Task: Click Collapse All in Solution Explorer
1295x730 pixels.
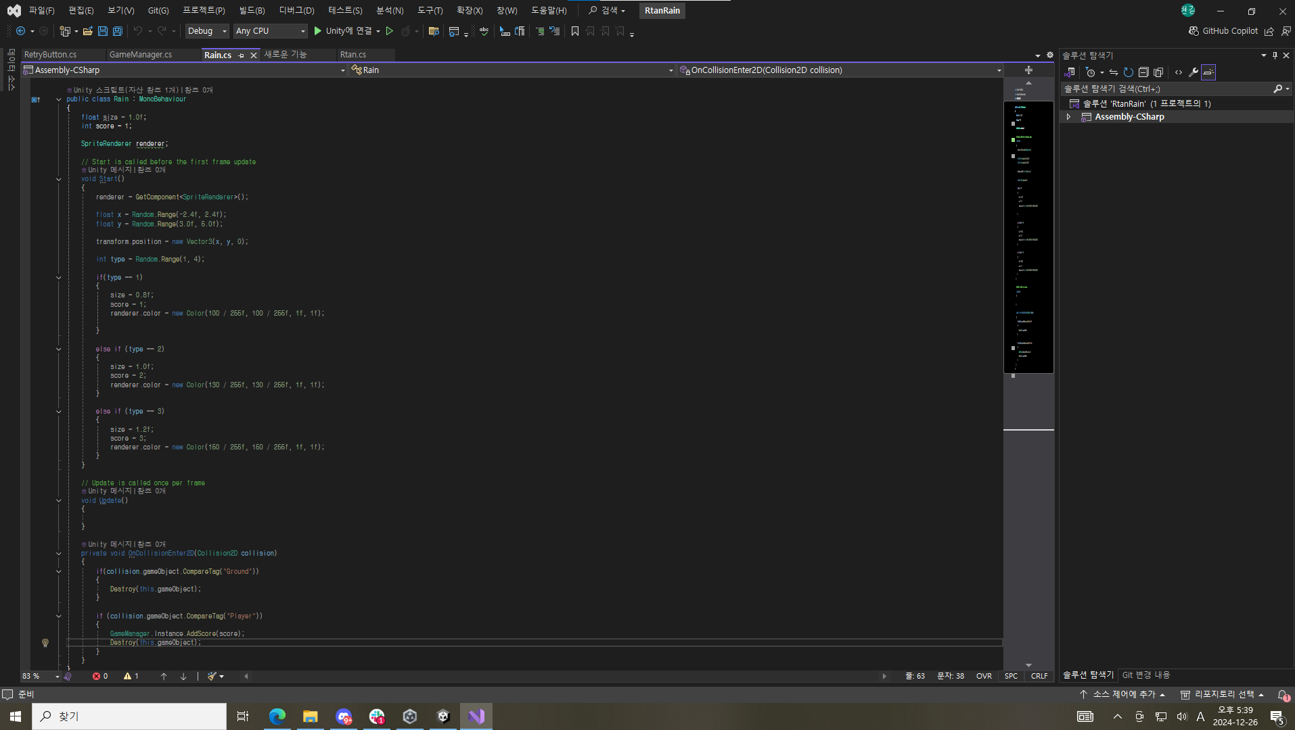Action: point(1143,72)
